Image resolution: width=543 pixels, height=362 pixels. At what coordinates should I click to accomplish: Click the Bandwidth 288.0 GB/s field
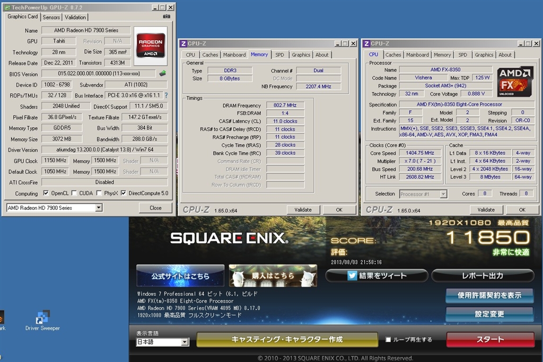[x=145, y=139]
